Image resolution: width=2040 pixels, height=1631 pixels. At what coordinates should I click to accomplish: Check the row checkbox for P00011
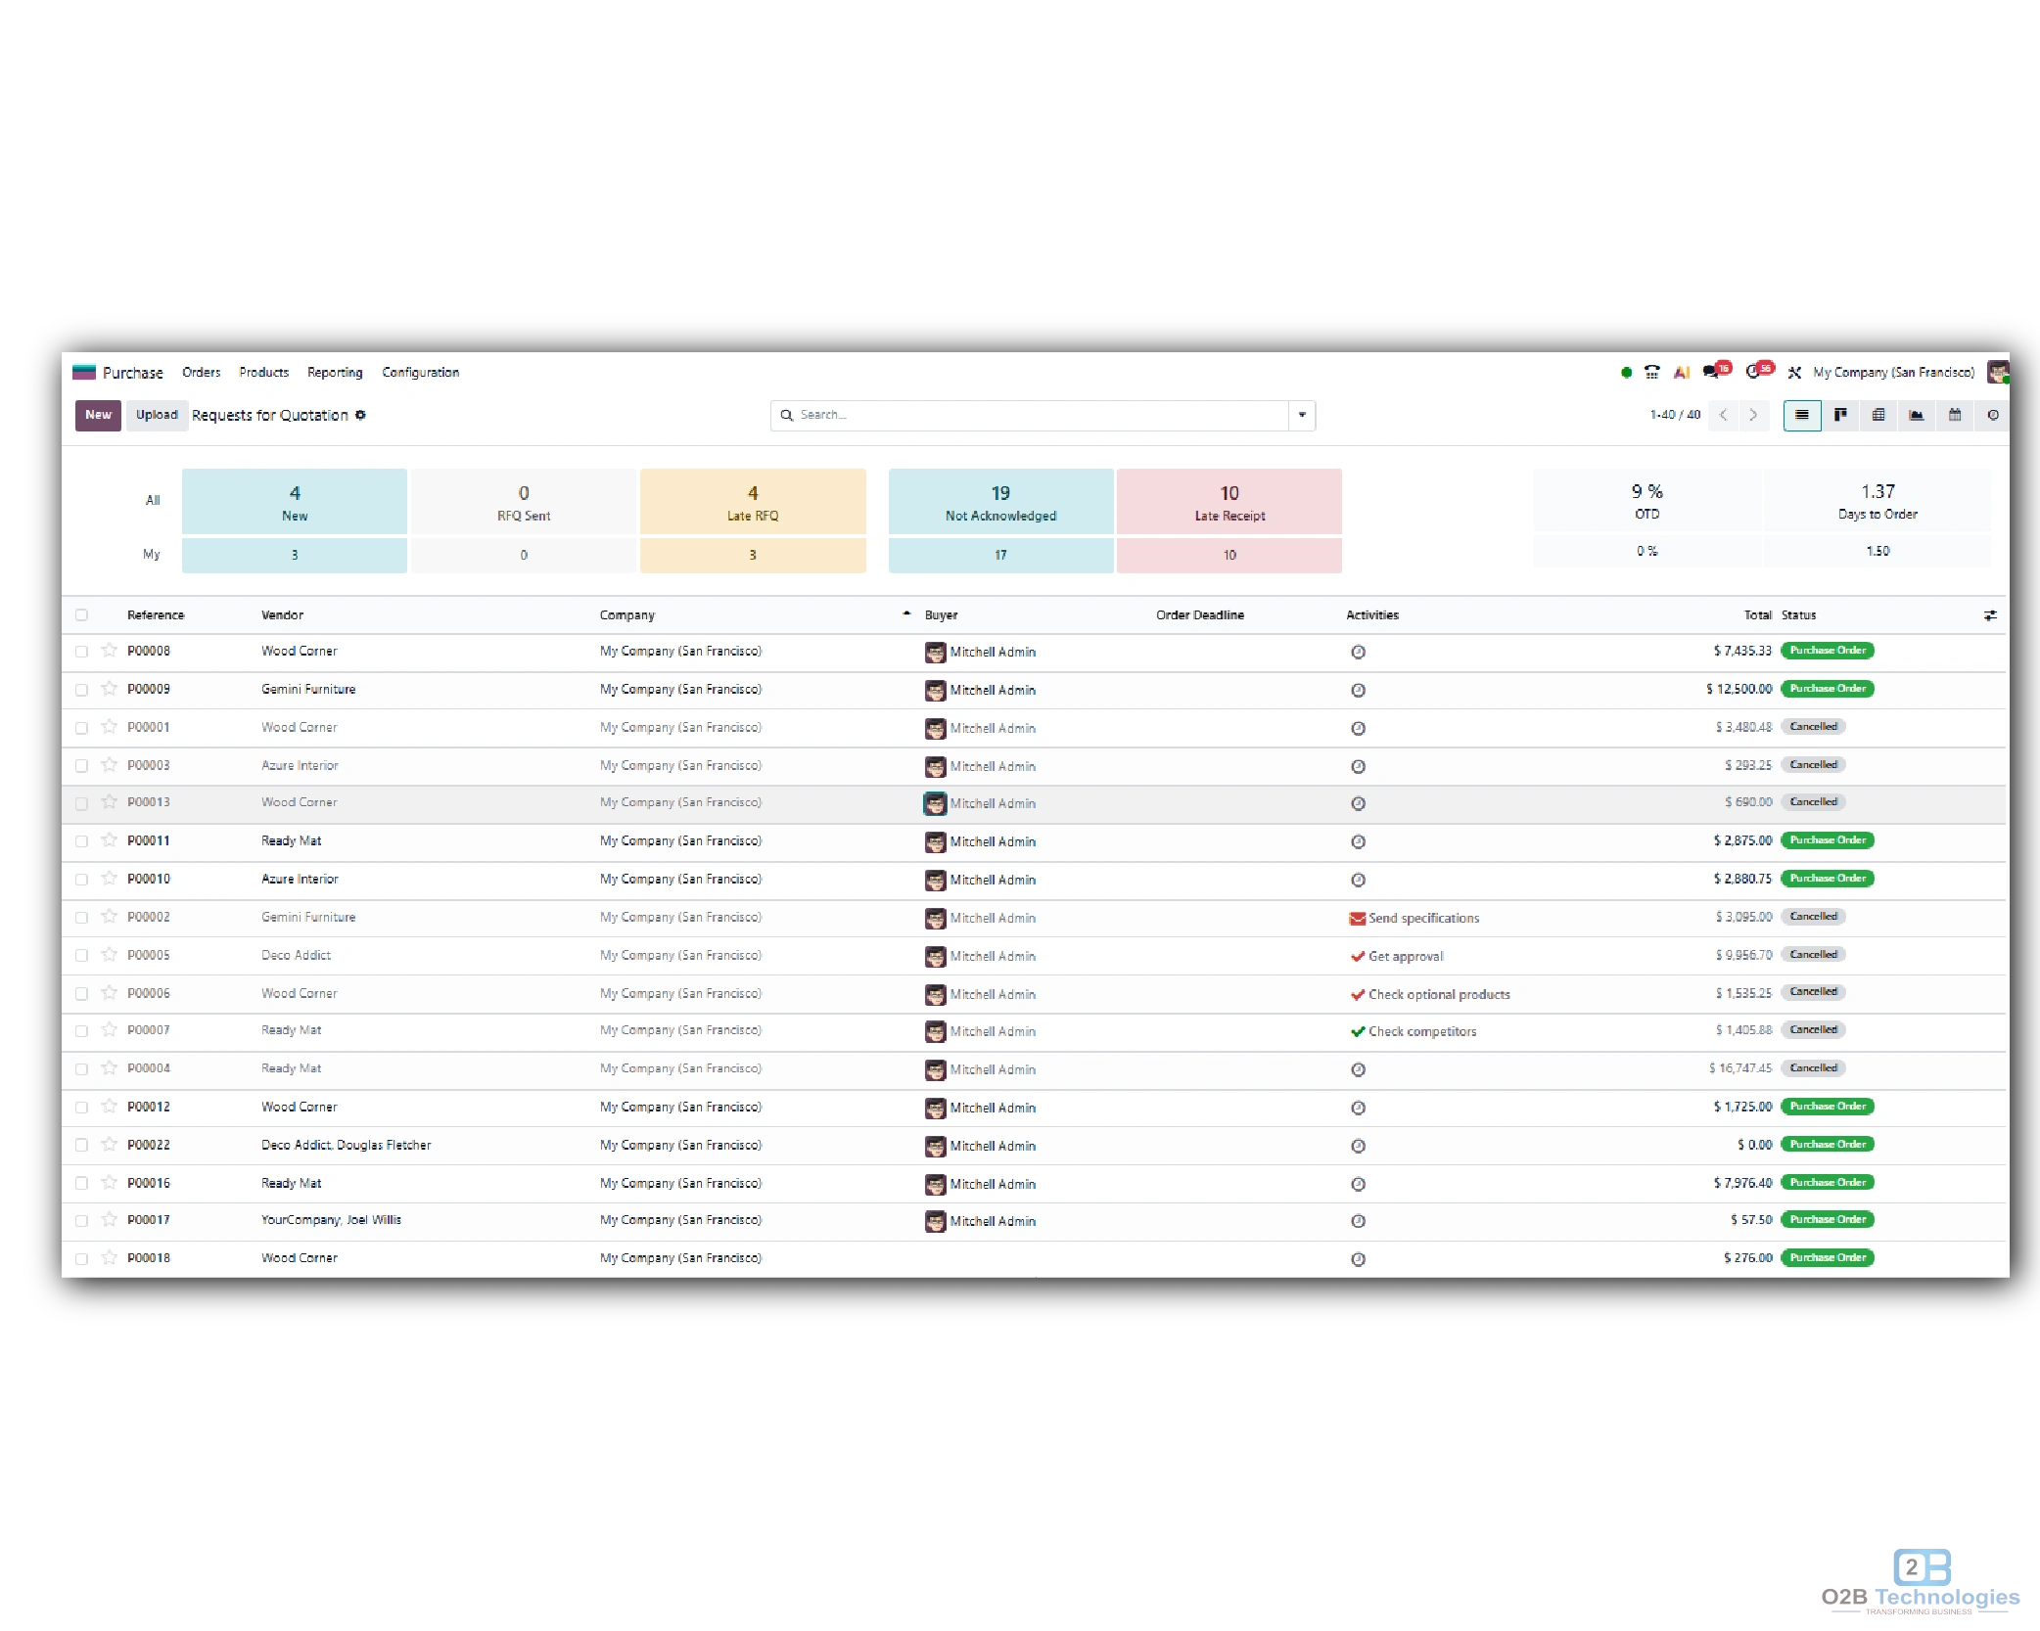[82, 840]
